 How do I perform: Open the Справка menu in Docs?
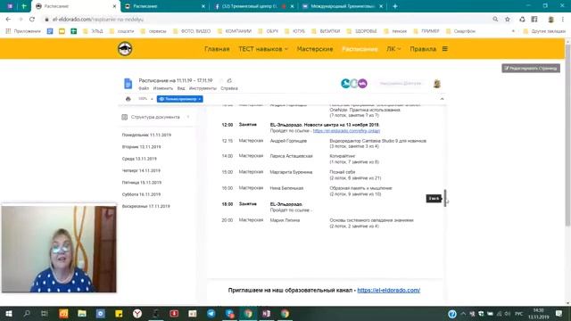pyautogui.click(x=229, y=88)
